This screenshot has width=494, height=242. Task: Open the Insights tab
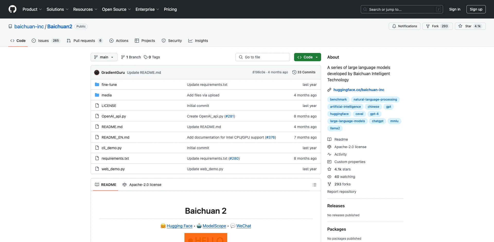click(198, 41)
